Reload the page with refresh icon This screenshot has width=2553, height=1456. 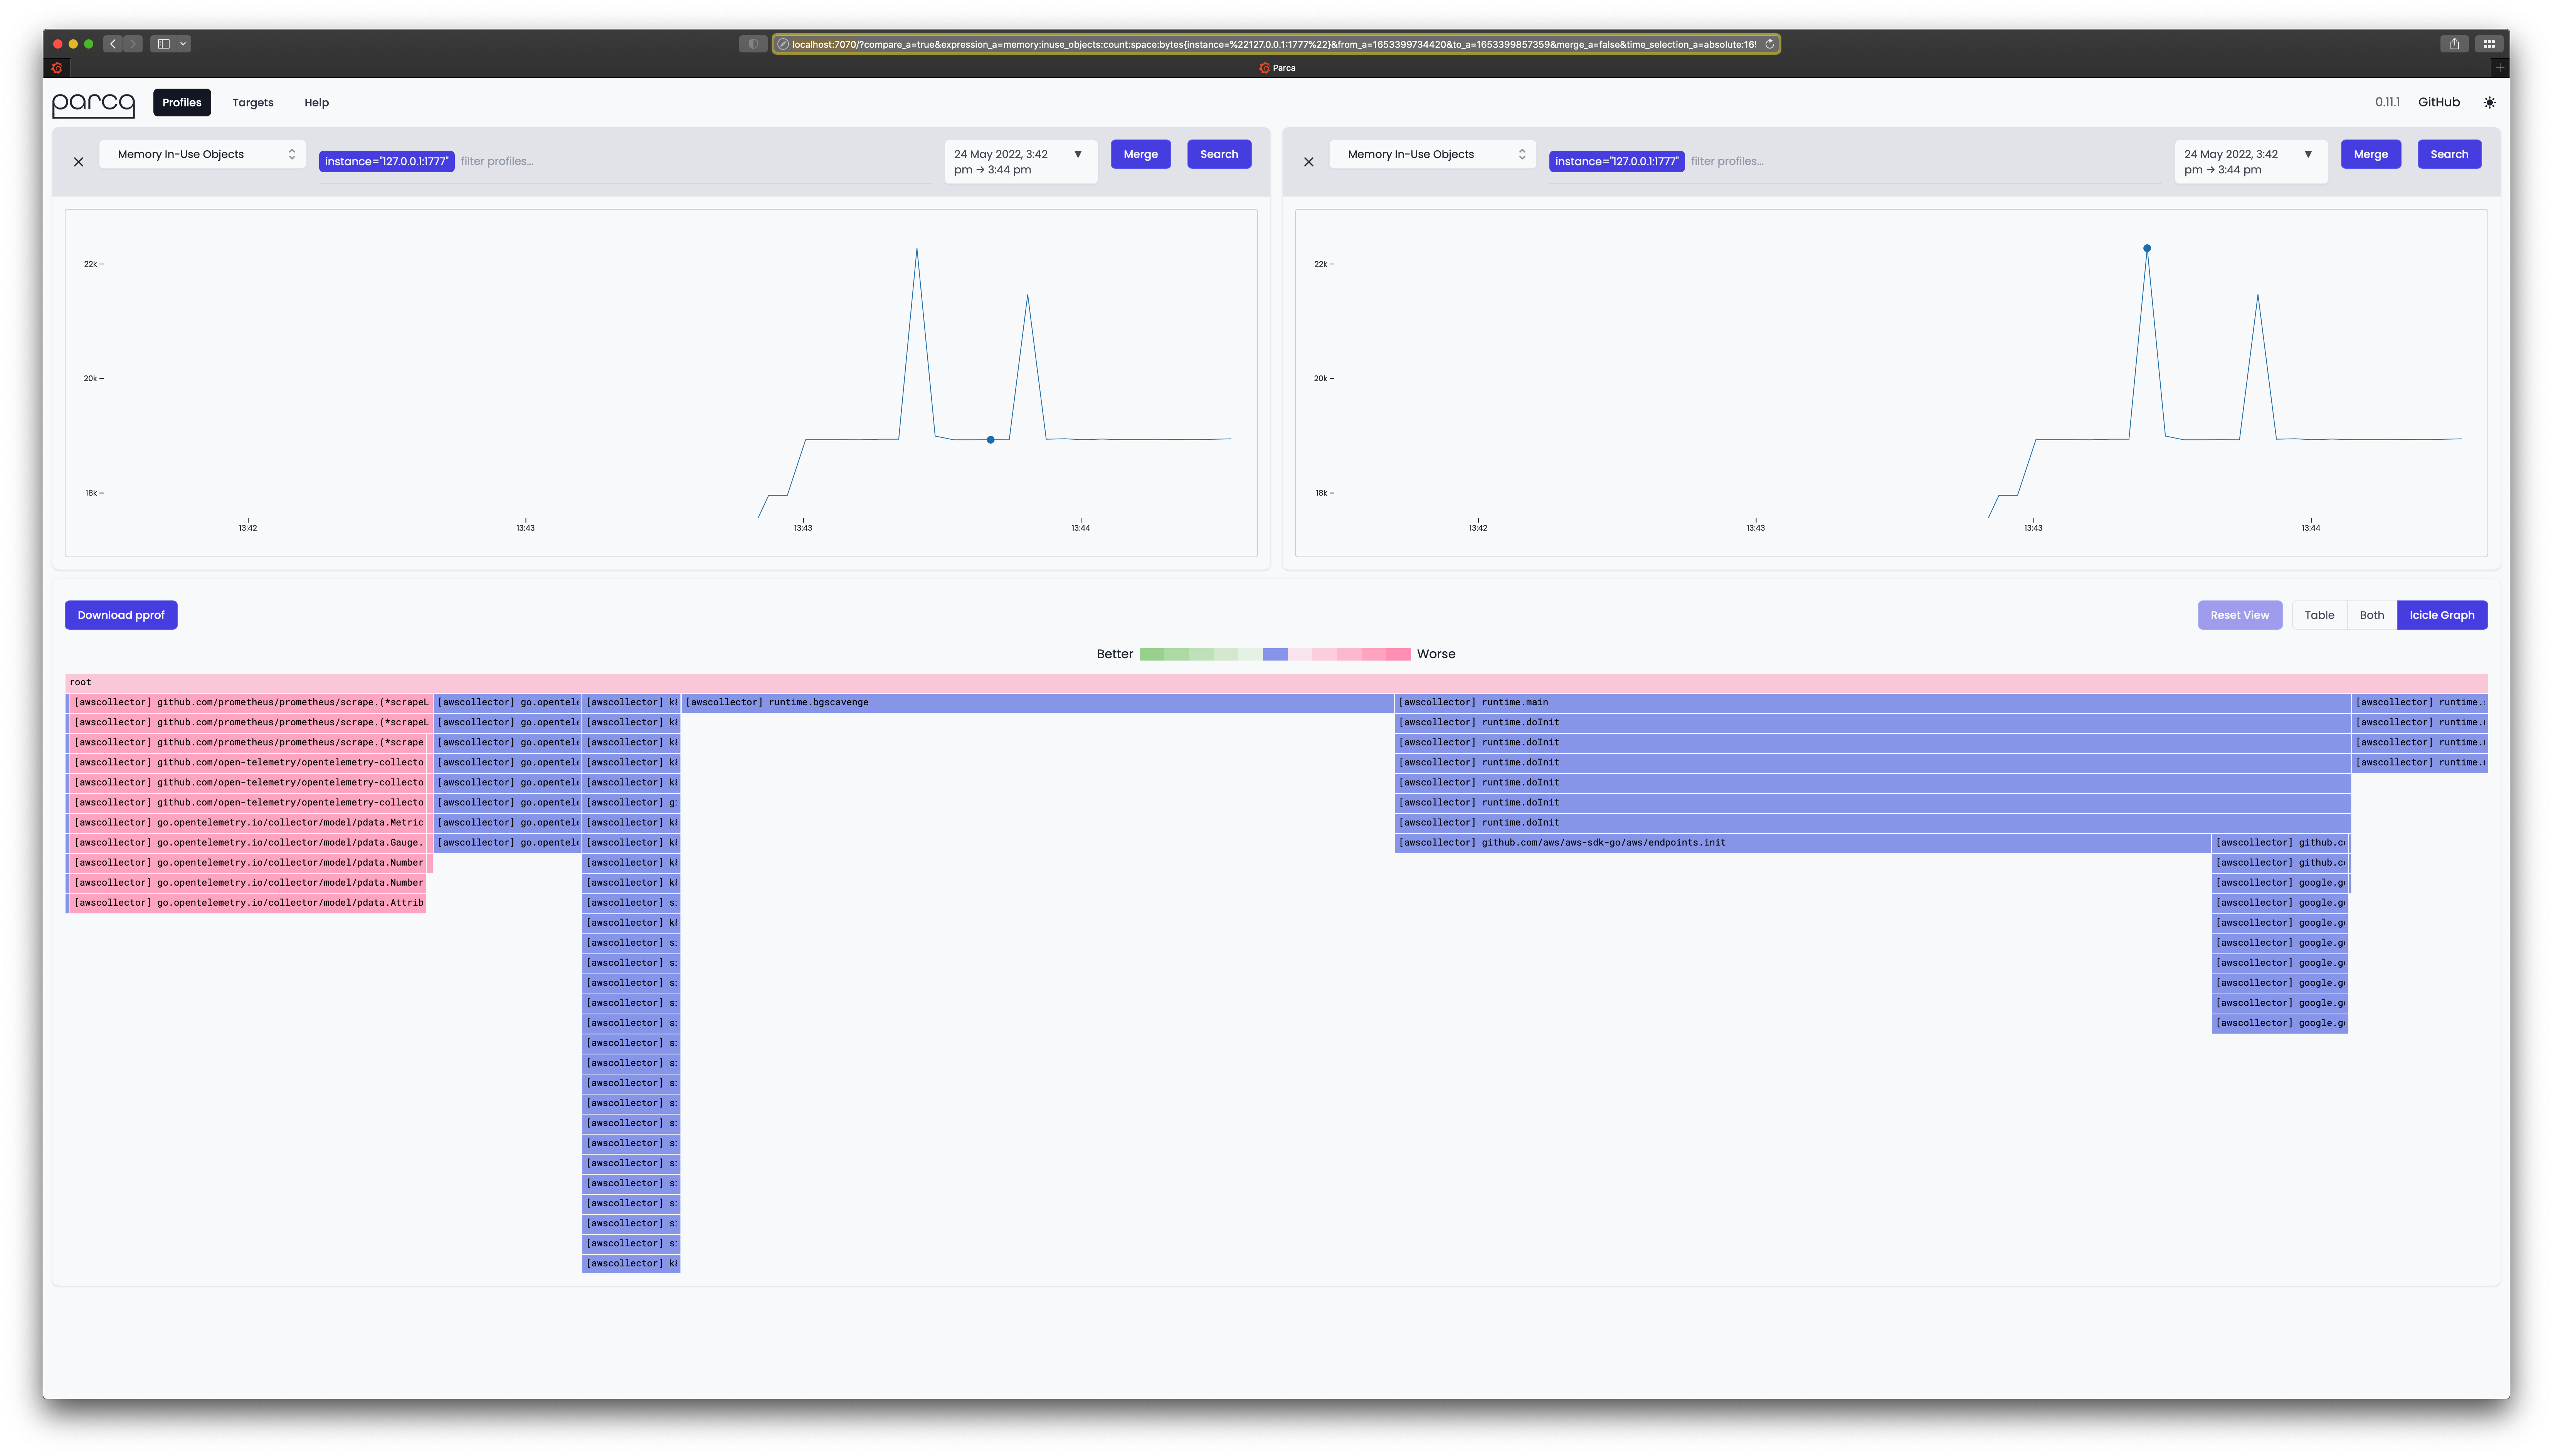[x=1769, y=44]
